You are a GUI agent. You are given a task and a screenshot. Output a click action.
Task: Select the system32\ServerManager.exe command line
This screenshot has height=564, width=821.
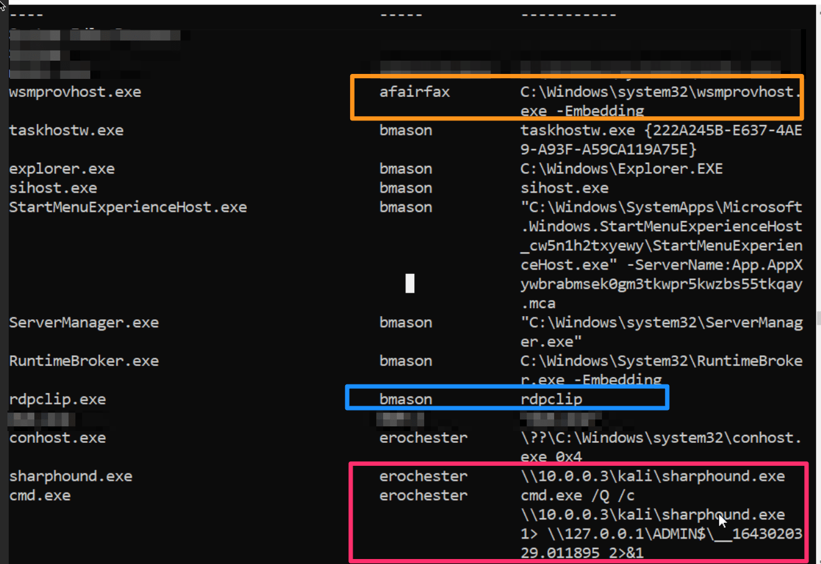(661, 332)
